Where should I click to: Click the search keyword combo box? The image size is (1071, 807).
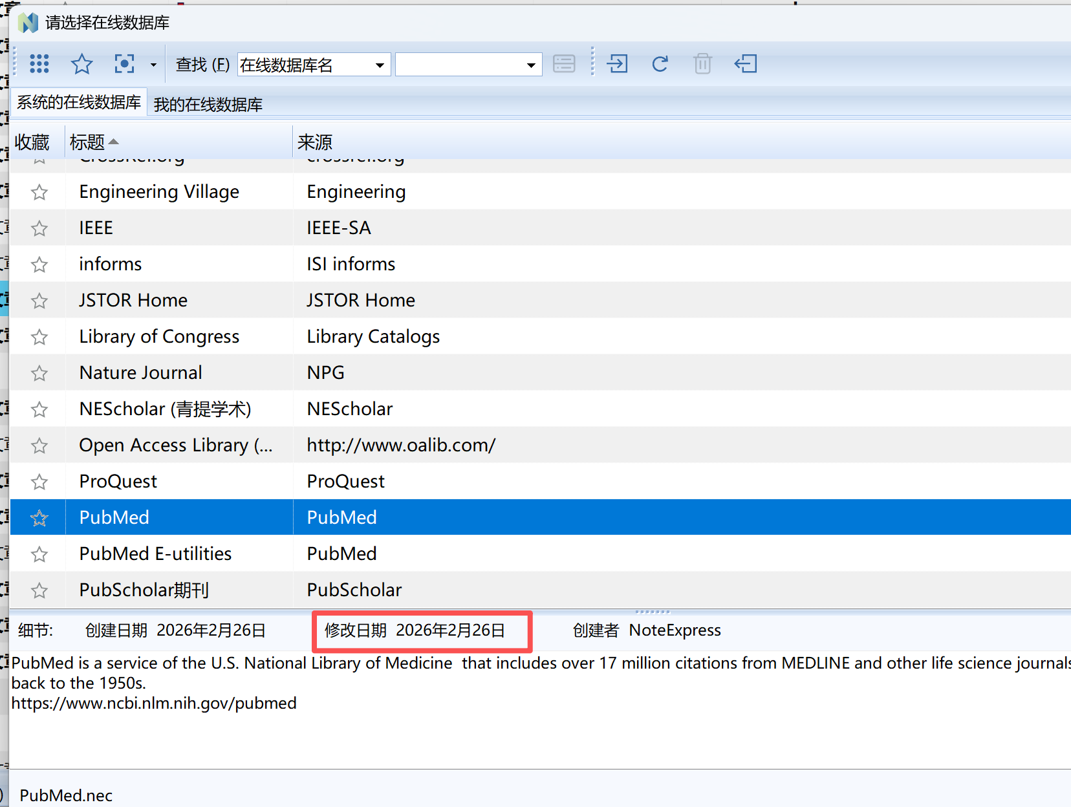(468, 65)
